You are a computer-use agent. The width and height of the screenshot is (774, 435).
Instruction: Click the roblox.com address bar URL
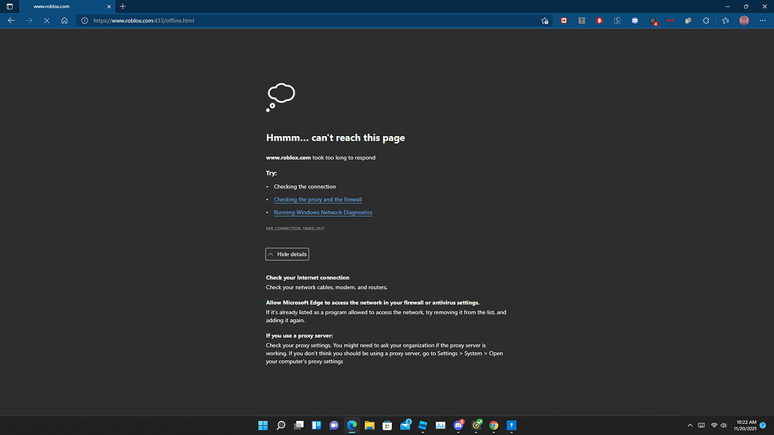144,21
